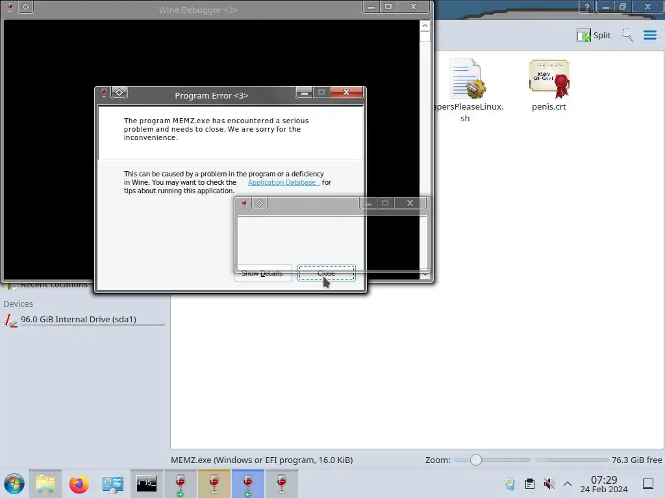Expand hidden system tray icons arrow
Image resolution: width=665 pixels, height=498 pixels.
point(568,484)
